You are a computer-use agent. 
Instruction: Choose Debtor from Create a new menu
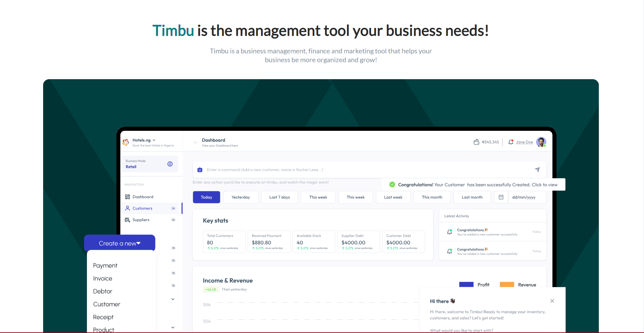tap(103, 291)
